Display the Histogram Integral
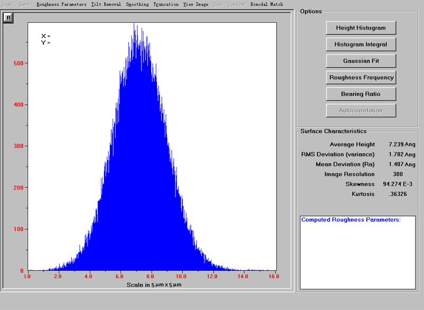This screenshot has width=424, height=310. pyautogui.click(x=361, y=44)
